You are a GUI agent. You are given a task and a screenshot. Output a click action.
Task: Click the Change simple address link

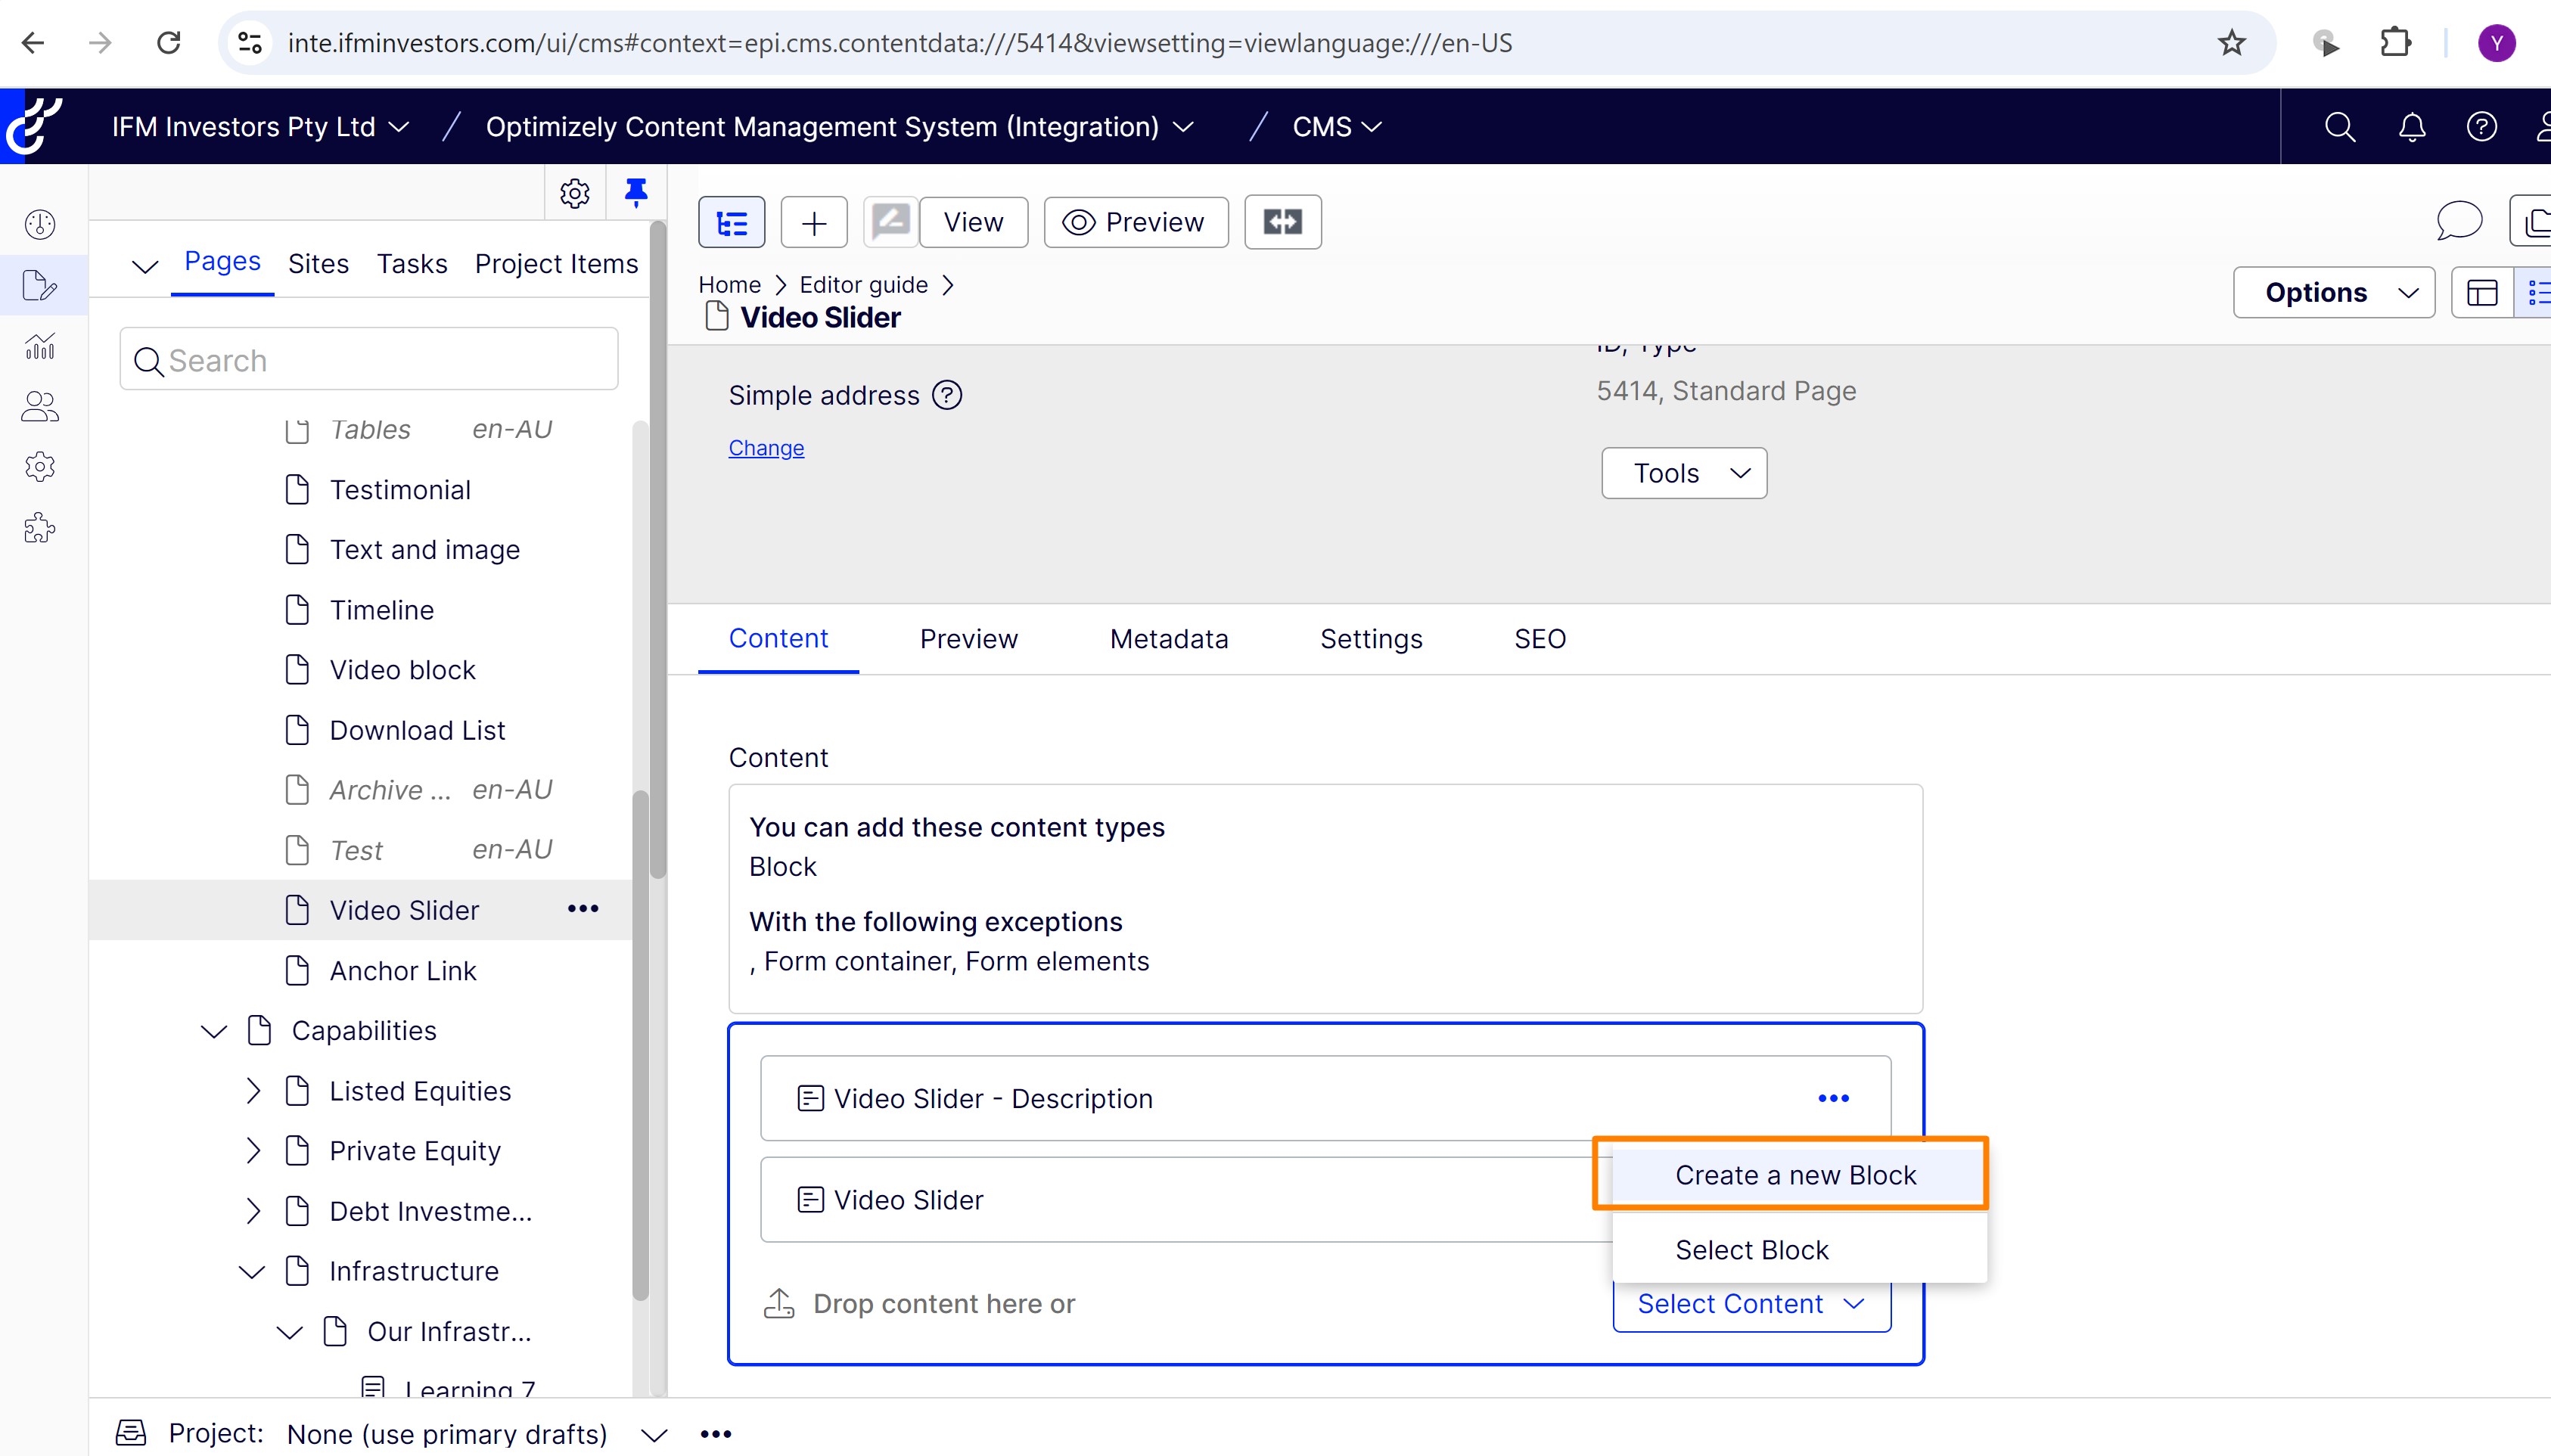pyautogui.click(x=766, y=448)
